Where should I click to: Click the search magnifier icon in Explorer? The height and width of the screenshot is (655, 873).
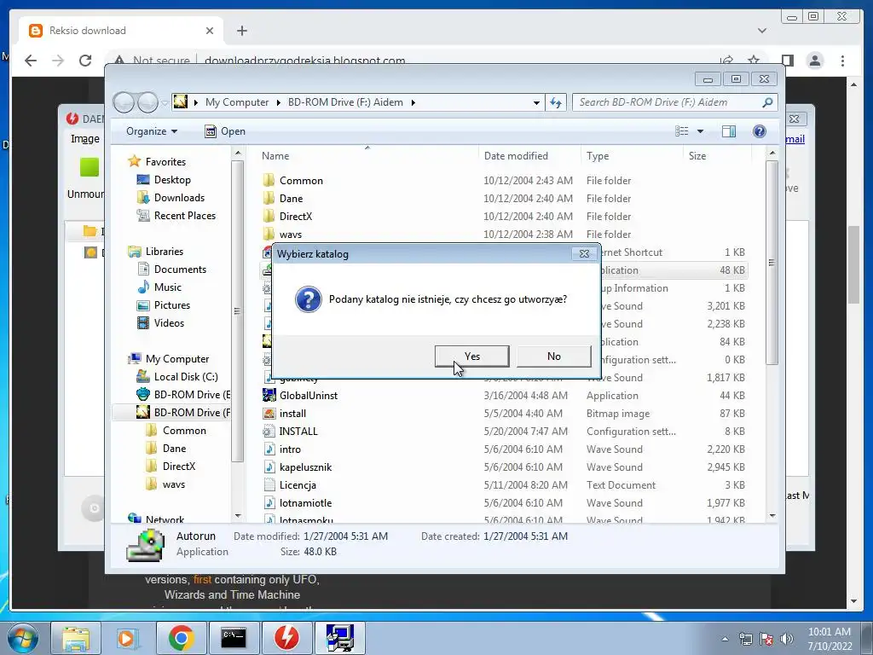[x=767, y=102]
